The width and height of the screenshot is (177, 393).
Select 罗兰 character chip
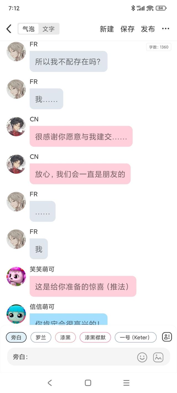pyautogui.click(x=41, y=337)
